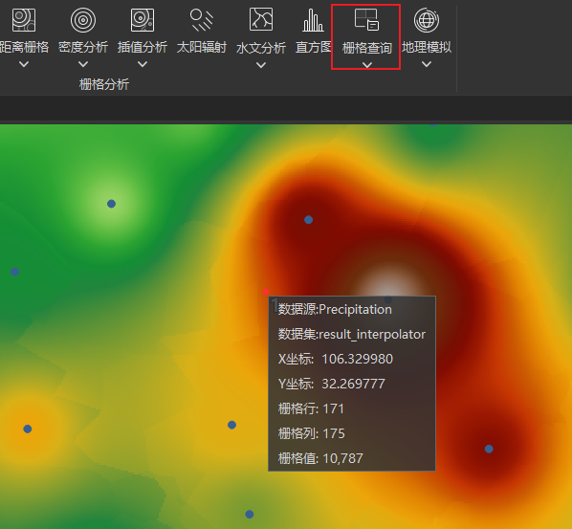Click the 距离栅格 distance raster icon
The width and height of the screenshot is (572, 529).
pos(24,20)
